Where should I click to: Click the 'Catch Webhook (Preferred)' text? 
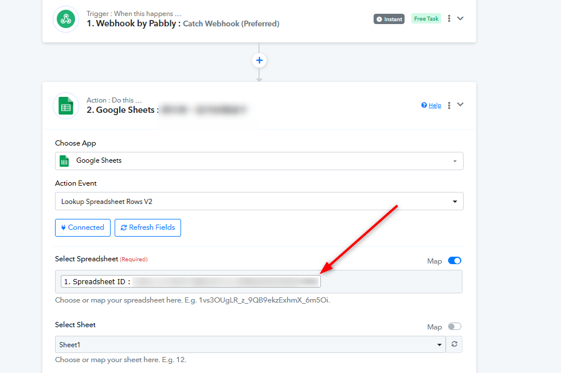click(231, 23)
